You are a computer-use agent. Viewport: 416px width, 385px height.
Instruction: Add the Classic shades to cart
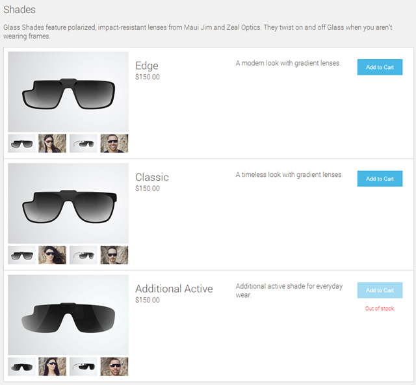pyautogui.click(x=380, y=179)
